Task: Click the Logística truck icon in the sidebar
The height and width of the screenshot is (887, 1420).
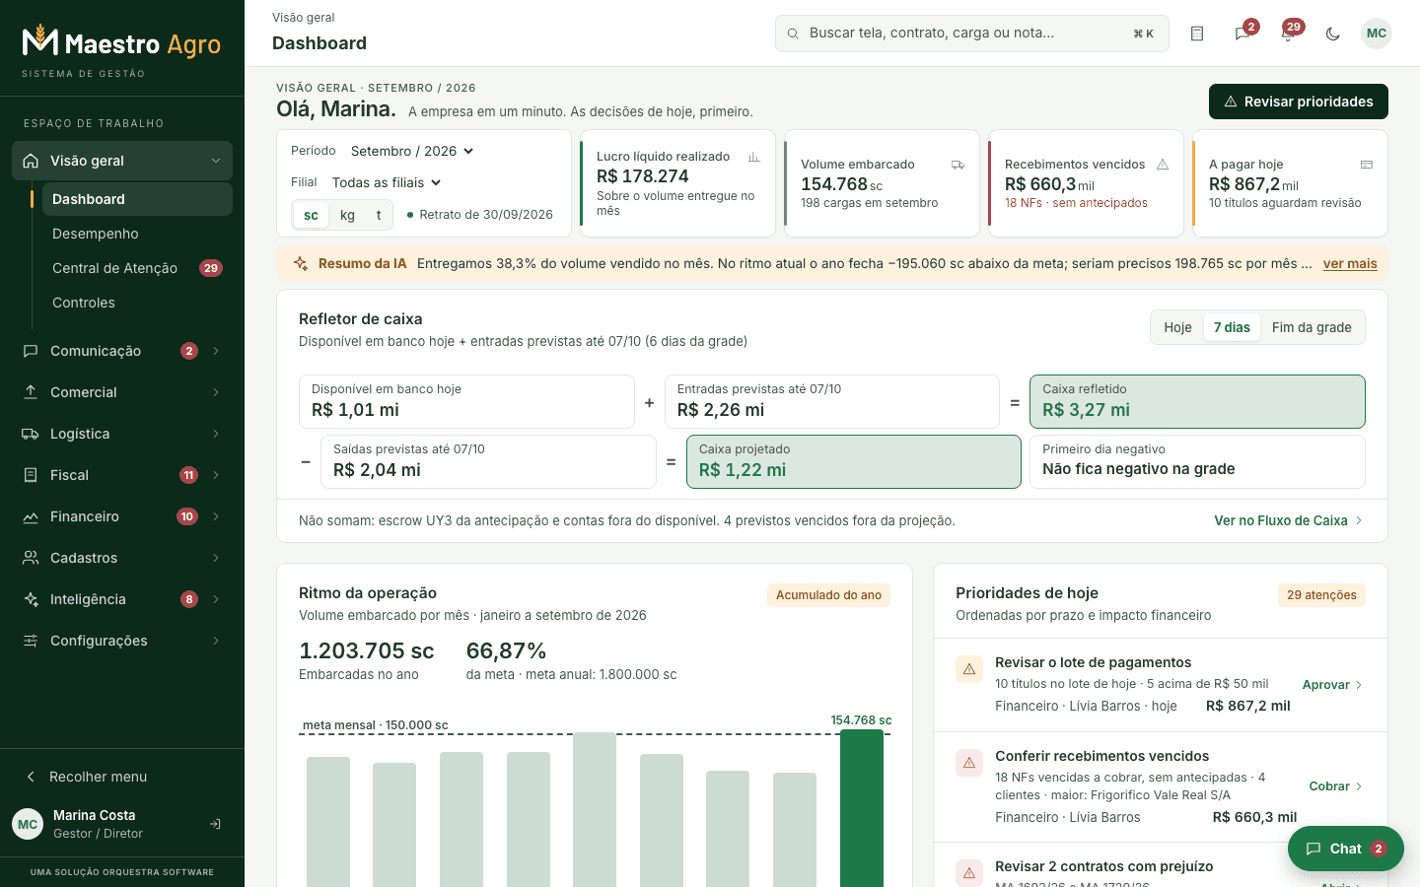Action: (31, 434)
